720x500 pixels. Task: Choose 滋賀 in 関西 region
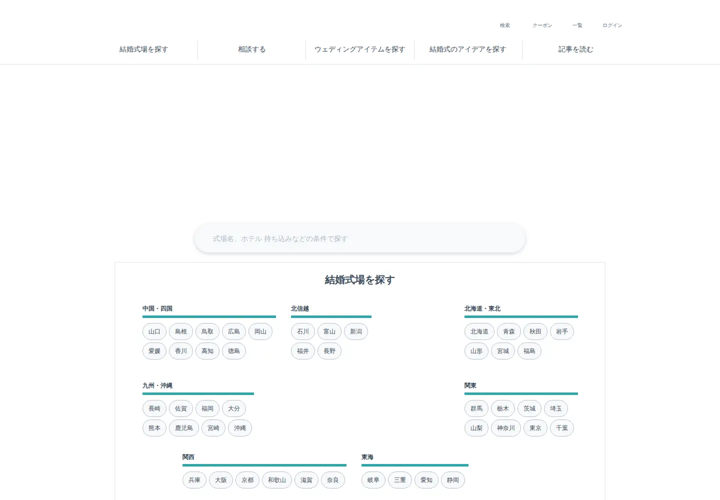click(x=306, y=480)
